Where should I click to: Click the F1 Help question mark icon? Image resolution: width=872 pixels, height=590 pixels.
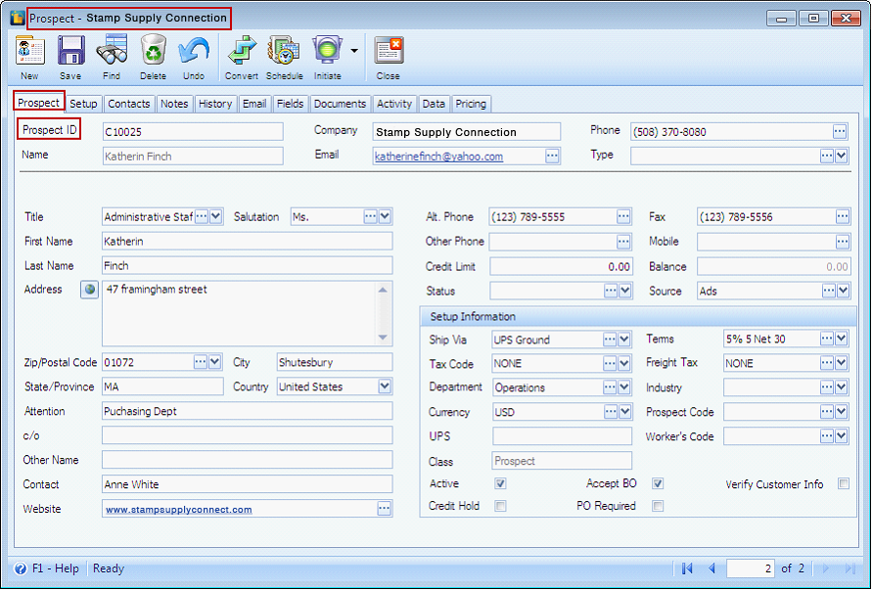(21, 568)
